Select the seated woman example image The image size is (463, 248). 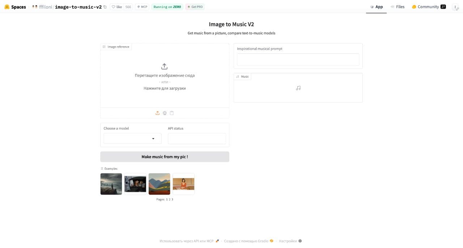[x=183, y=184]
